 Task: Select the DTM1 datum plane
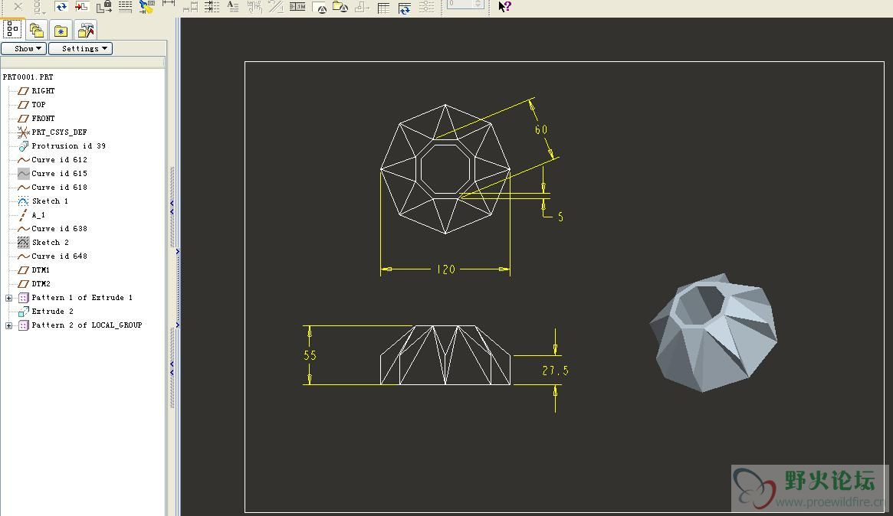[x=41, y=270]
